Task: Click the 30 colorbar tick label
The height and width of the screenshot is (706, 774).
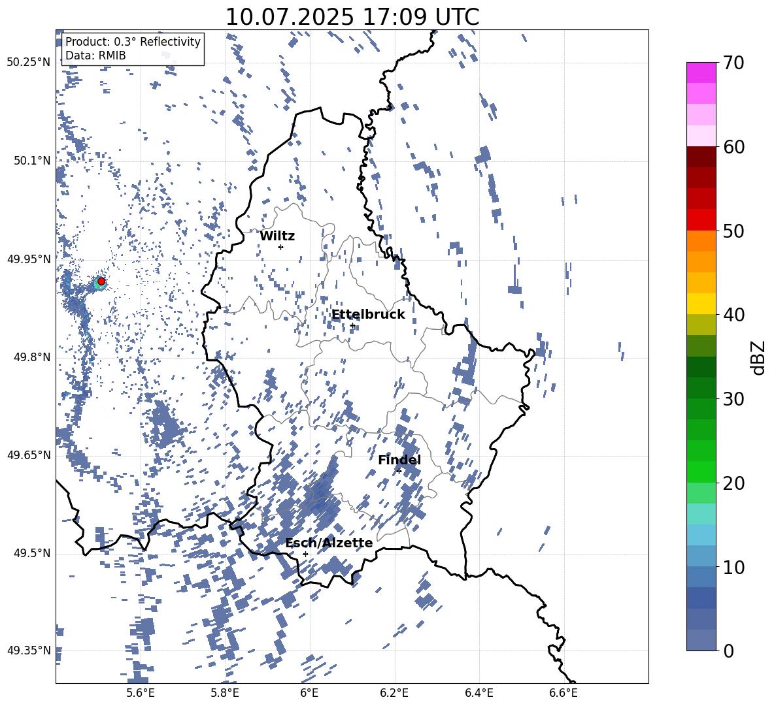Action: pos(733,399)
